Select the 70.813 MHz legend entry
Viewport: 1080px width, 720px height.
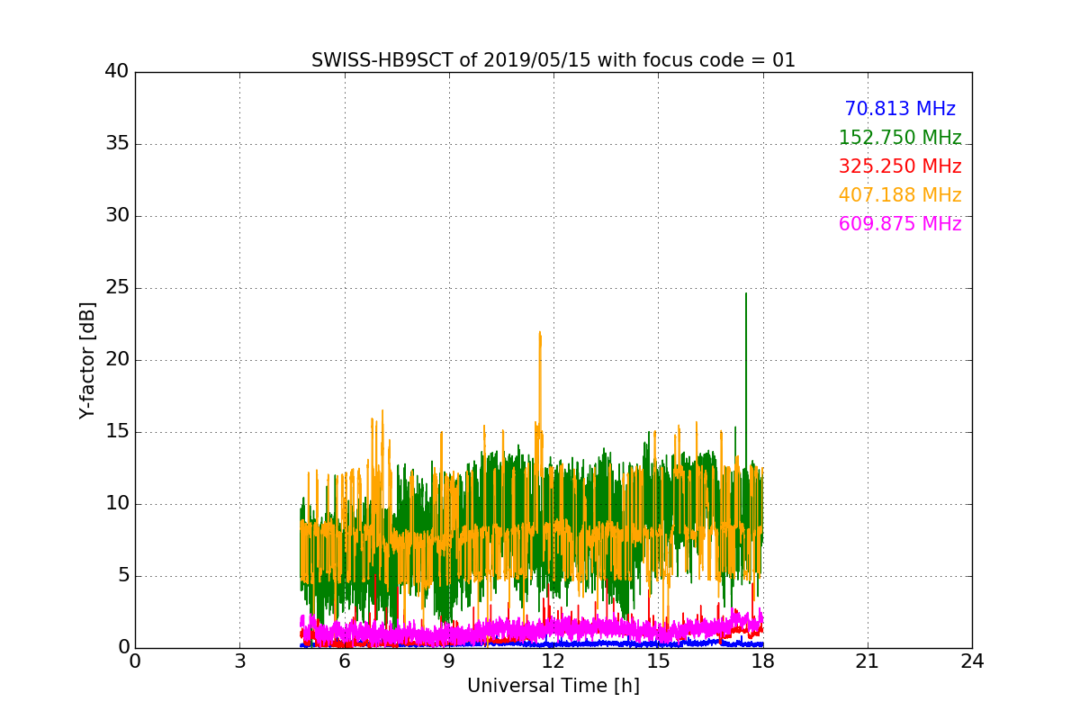[x=900, y=109]
